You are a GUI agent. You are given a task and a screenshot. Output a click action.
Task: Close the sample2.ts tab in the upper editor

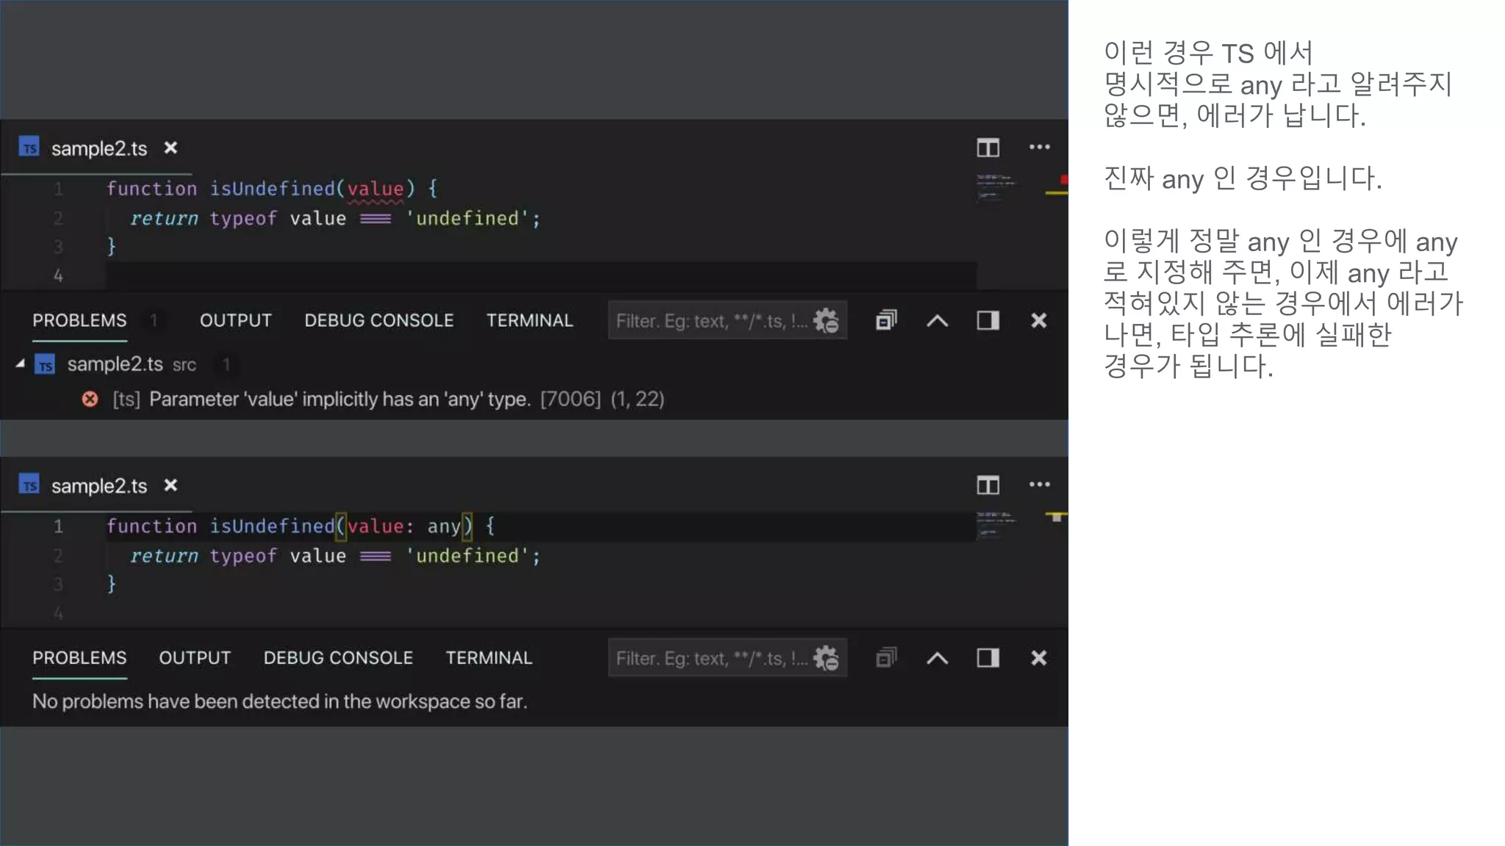(170, 148)
